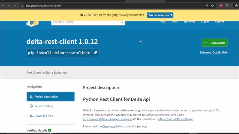Image resolution: width=239 pixels, height=134 pixels.
Task: Select the Project description tab
Action: point(51,97)
